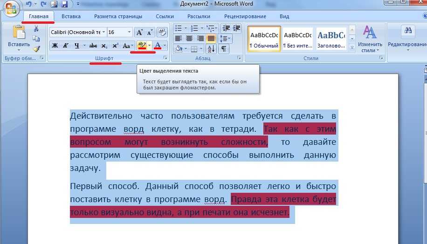Open the Ссылки tab
The height and width of the screenshot is (244, 427).
click(165, 16)
